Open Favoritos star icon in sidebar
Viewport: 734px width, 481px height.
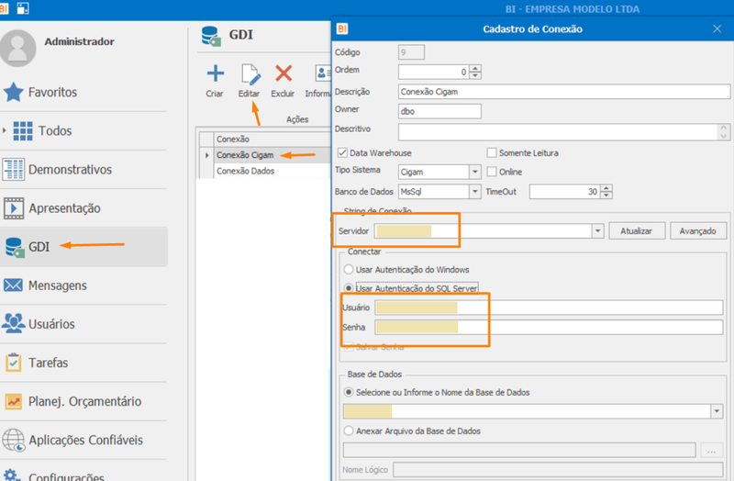tap(13, 92)
